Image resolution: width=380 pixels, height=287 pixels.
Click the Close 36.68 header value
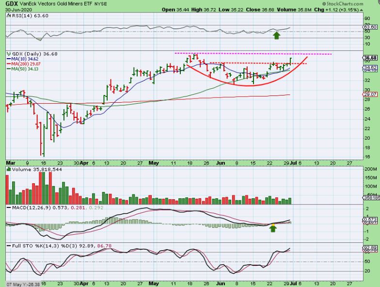point(260,10)
